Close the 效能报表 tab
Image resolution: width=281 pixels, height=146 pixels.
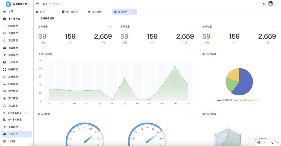(x=134, y=12)
